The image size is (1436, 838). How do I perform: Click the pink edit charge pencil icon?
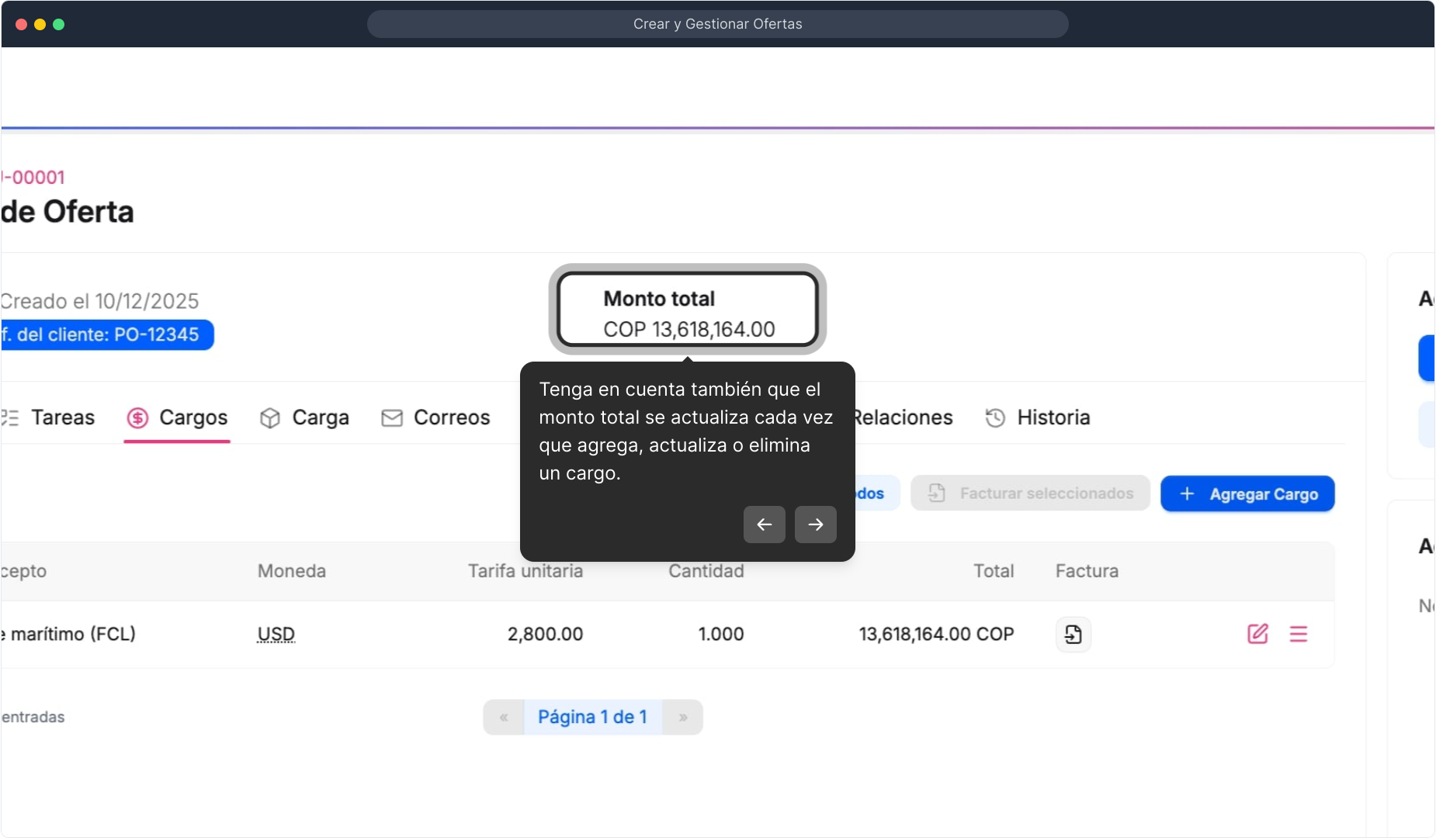point(1257,634)
